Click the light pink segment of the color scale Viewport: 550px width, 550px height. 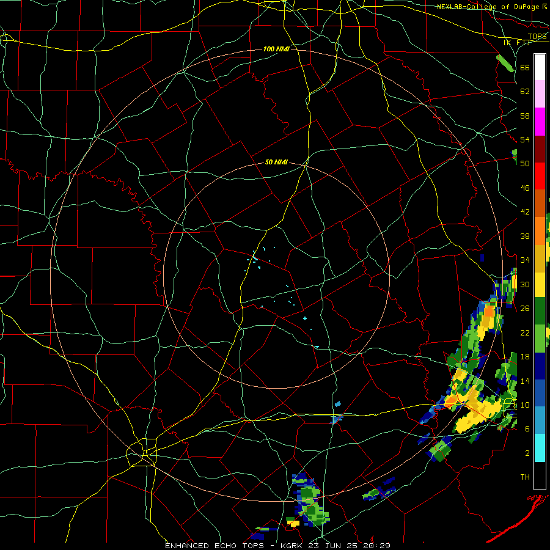(x=540, y=94)
